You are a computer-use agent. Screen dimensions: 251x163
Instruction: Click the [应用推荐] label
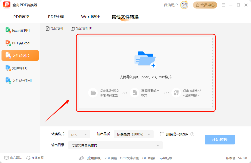[x=94, y=158]
